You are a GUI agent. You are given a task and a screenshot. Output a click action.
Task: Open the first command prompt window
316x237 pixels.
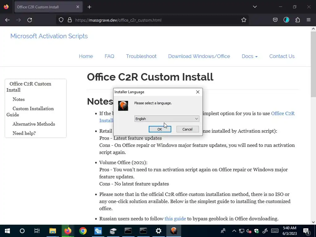[x=128, y=231]
